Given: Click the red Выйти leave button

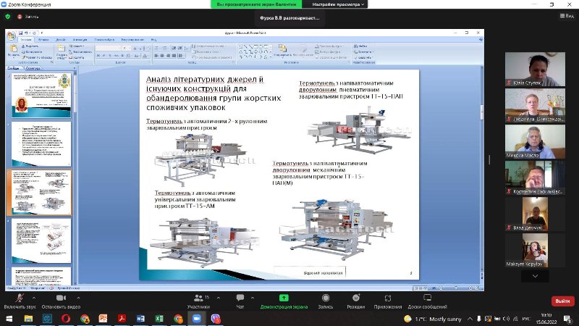Looking at the screenshot, I should coord(562,301).
